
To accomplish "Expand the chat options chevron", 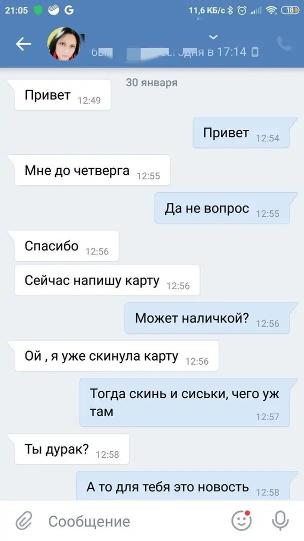I will (x=213, y=37).
